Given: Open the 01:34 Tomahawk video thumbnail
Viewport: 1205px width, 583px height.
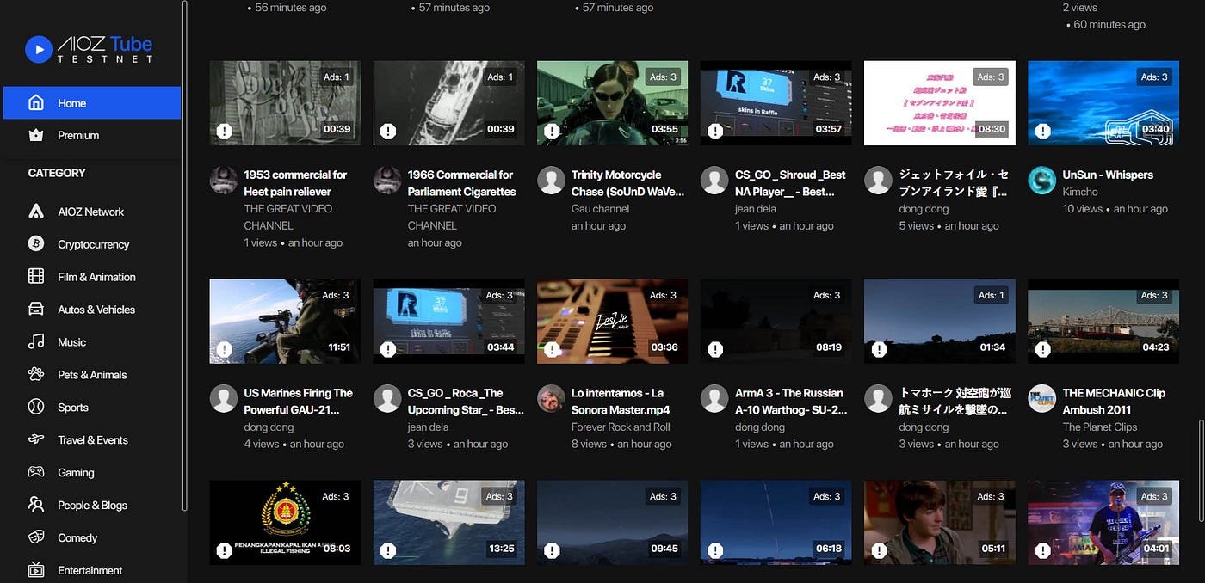Looking at the screenshot, I should pyautogui.click(x=940, y=321).
